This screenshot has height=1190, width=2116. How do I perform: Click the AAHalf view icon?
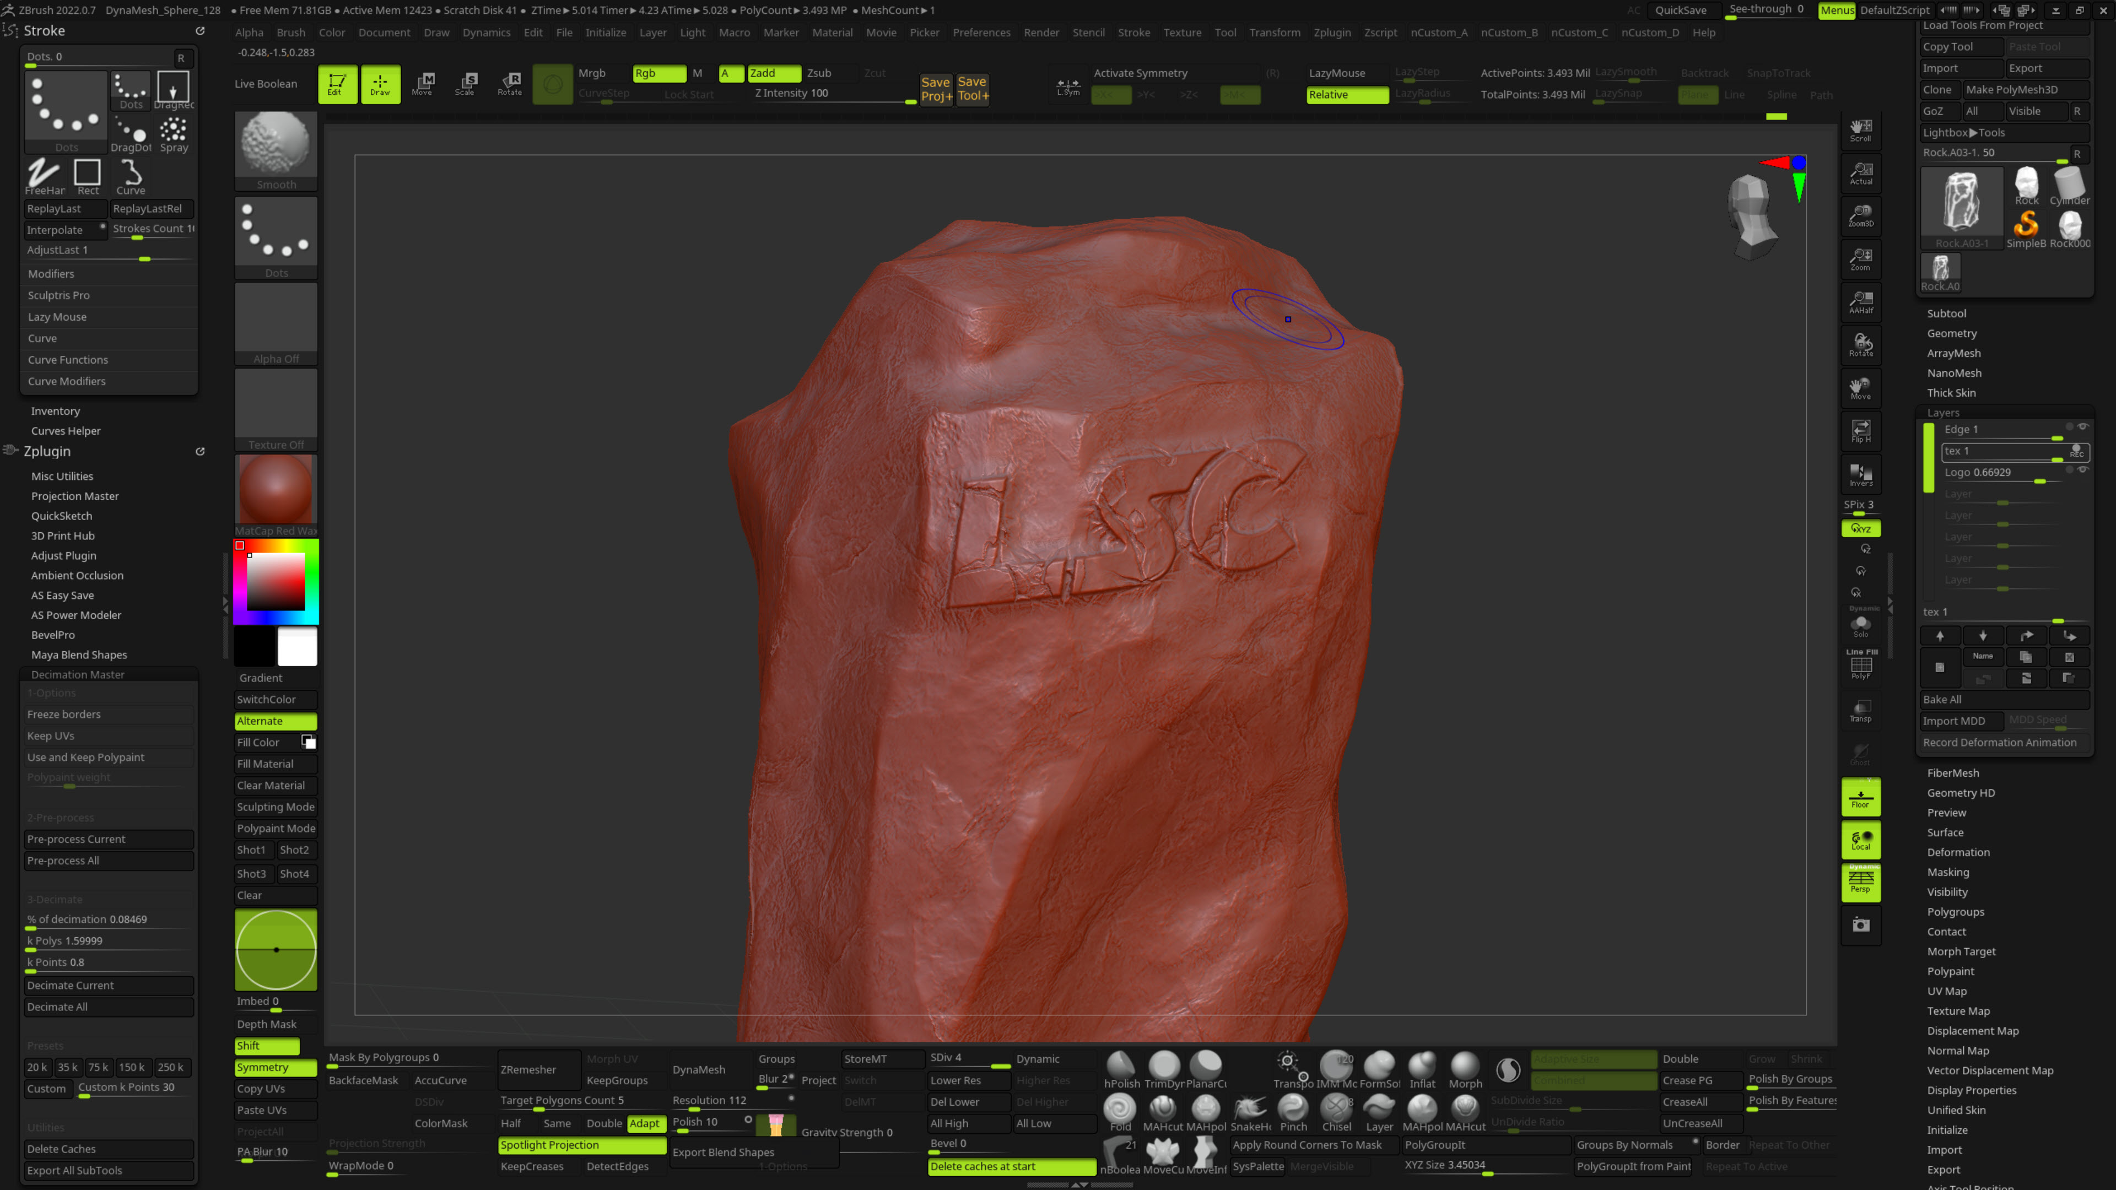[x=1860, y=301]
